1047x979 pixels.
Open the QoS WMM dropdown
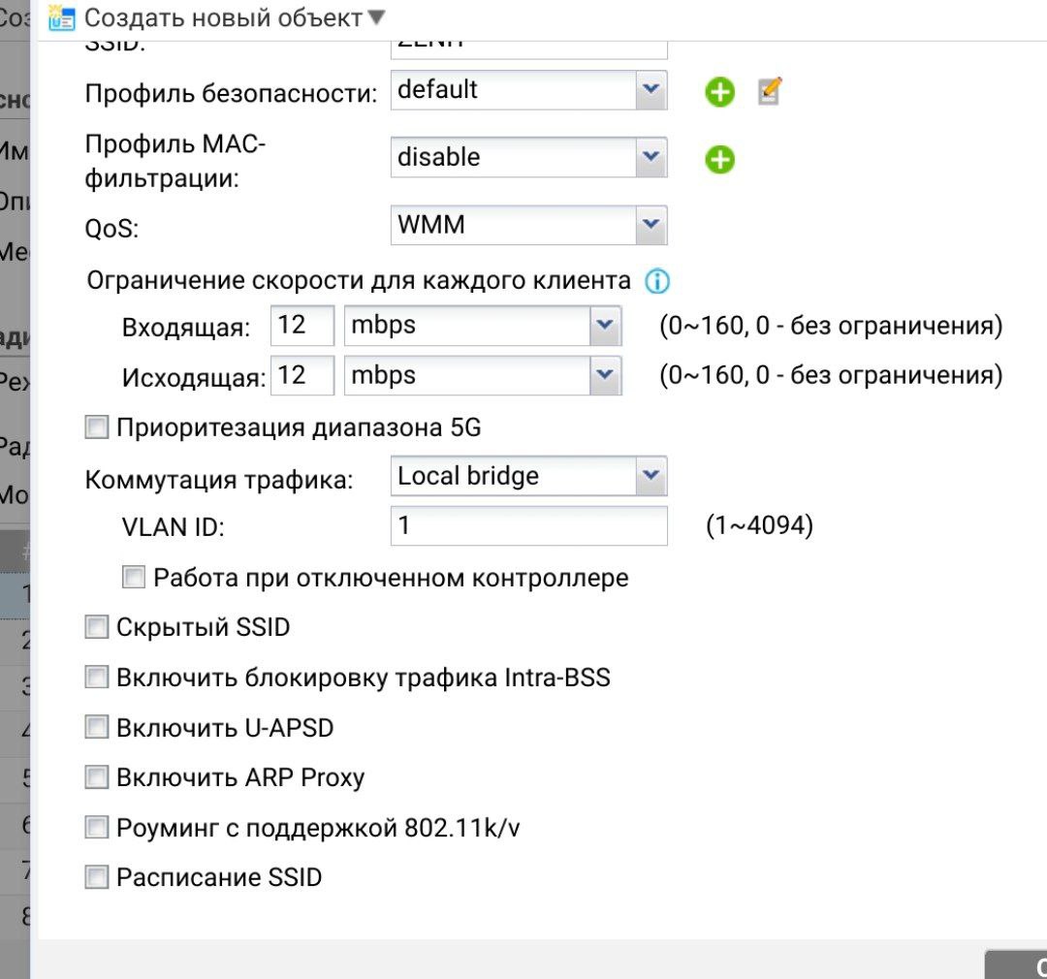click(x=650, y=226)
